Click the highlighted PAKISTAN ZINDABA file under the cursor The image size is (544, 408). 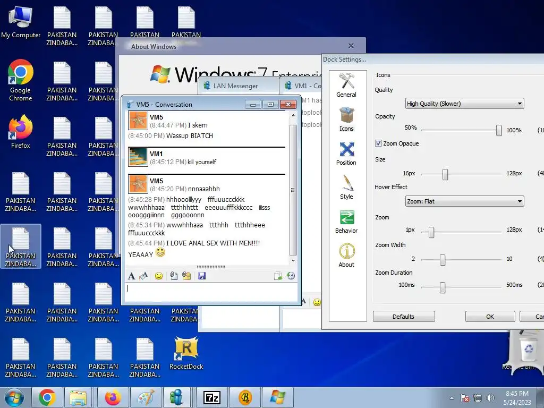click(21, 246)
